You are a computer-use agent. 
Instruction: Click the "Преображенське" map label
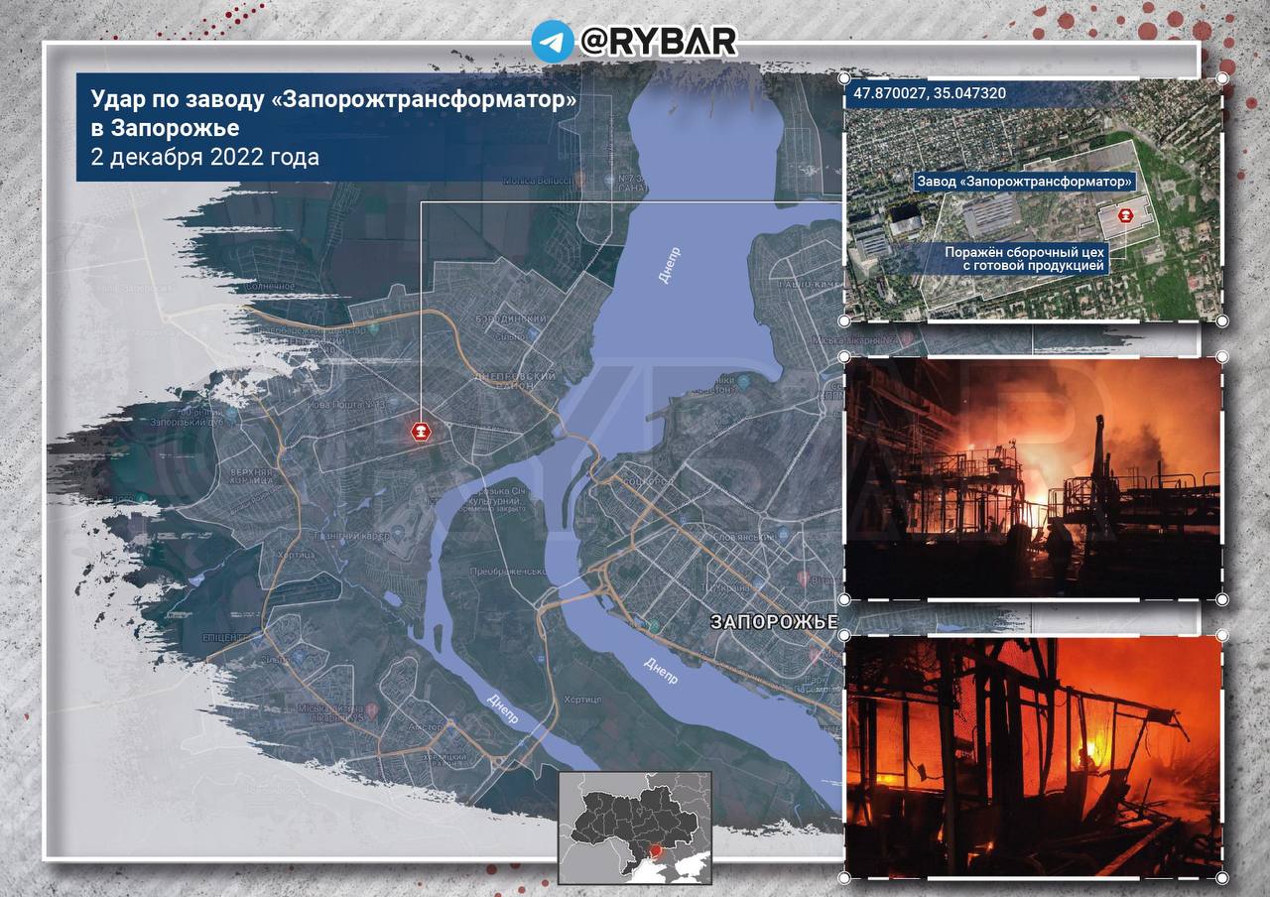point(509,572)
